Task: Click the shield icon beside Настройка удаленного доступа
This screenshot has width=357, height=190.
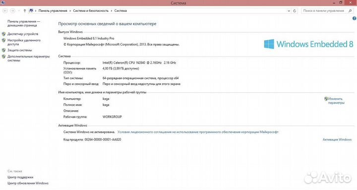Action: 3,40
